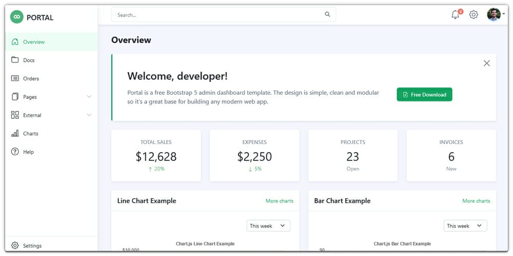513x256 pixels.
Task: Click the Orders card icon in sidebar
Action: point(15,78)
